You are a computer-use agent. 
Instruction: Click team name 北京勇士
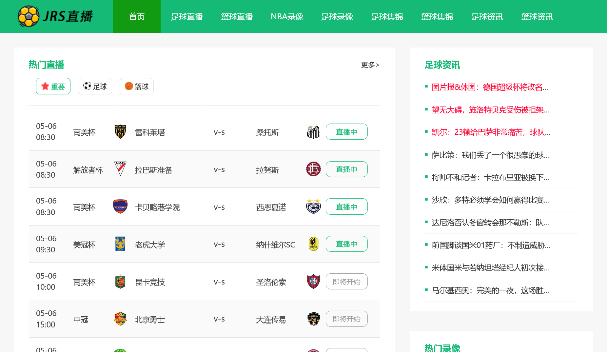[150, 319]
